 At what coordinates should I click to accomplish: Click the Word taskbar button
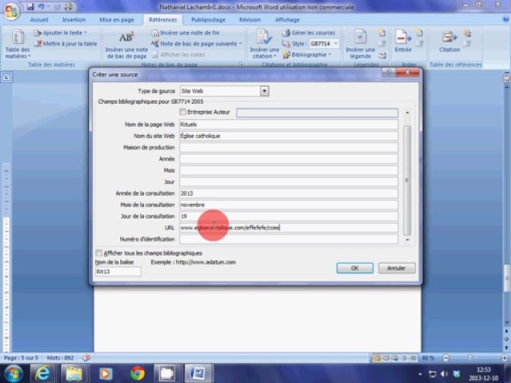tap(199, 373)
